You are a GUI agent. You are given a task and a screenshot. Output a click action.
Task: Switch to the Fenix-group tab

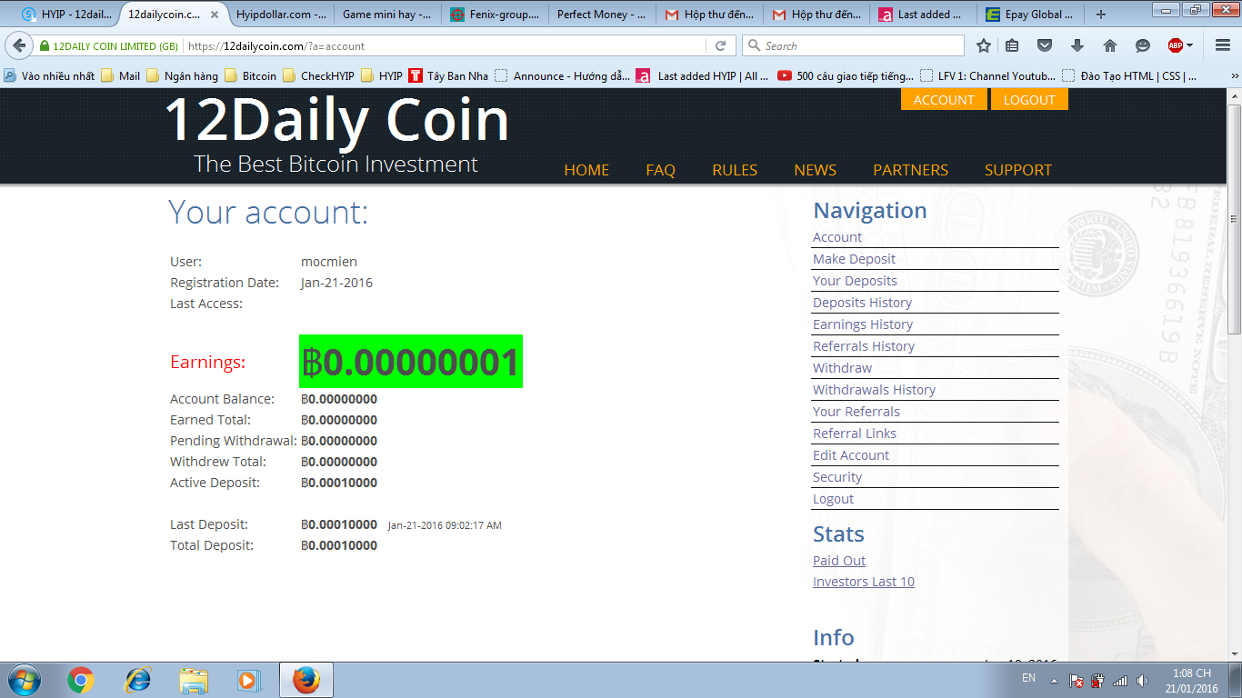(x=496, y=15)
